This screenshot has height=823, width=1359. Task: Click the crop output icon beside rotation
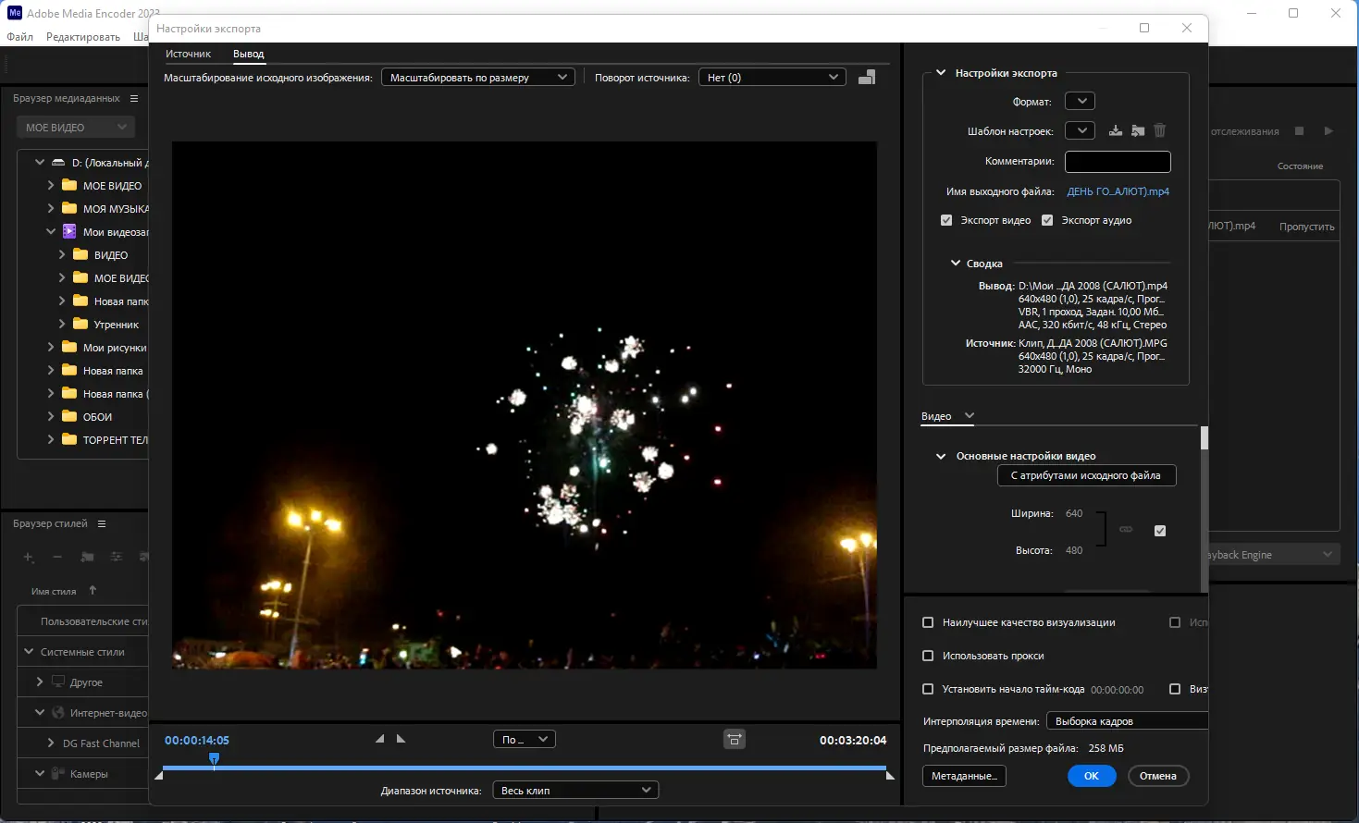[867, 78]
